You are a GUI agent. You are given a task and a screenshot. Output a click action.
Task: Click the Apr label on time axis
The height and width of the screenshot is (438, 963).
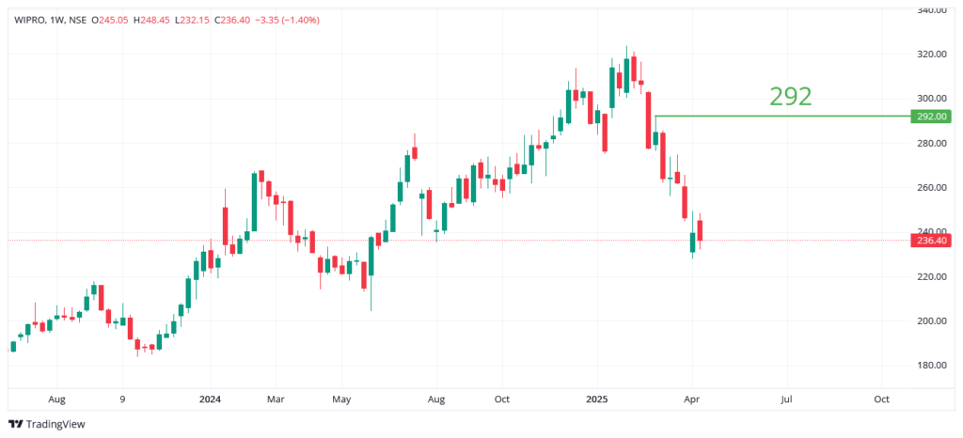point(691,399)
